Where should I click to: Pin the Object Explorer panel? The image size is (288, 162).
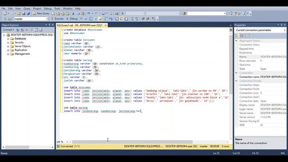point(49,25)
